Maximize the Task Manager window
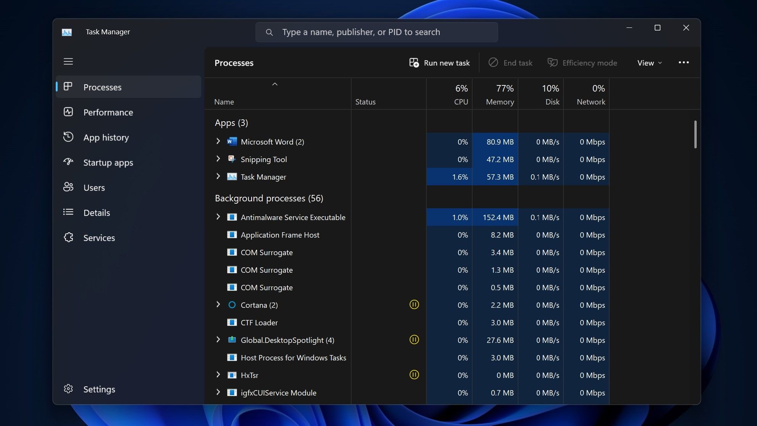Viewport: 757px width, 426px height. (657, 28)
